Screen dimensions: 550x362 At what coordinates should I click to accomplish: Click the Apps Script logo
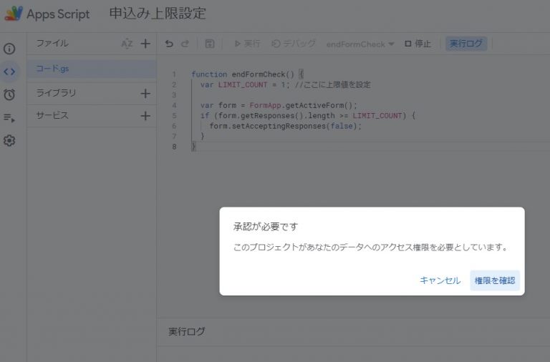[14, 14]
